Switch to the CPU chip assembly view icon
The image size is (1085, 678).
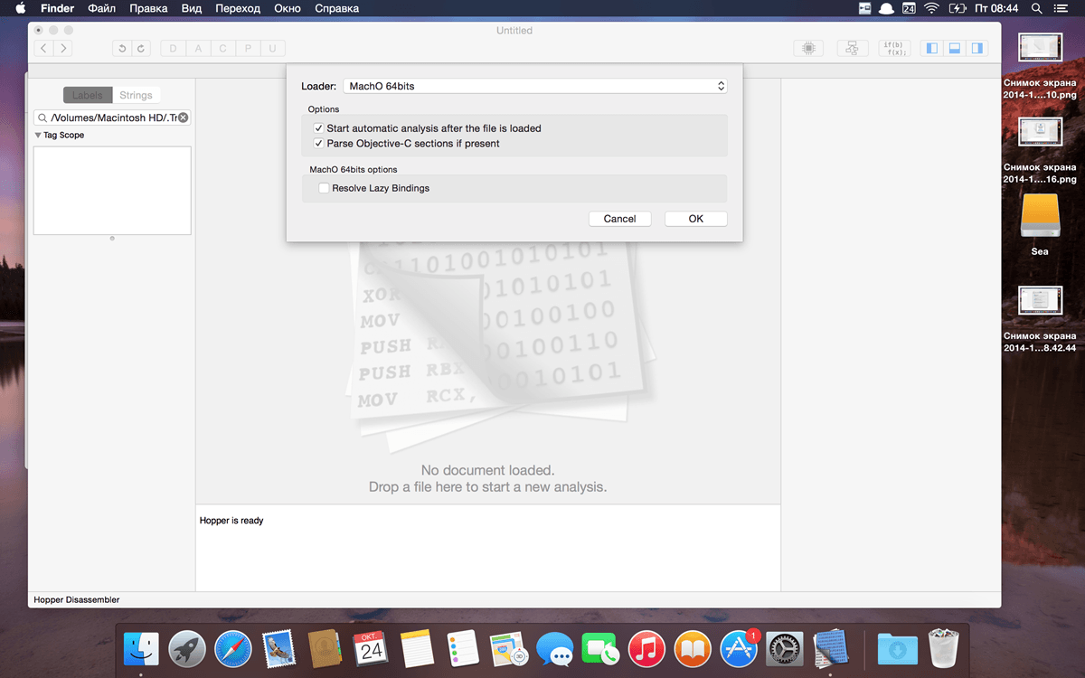(808, 48)
